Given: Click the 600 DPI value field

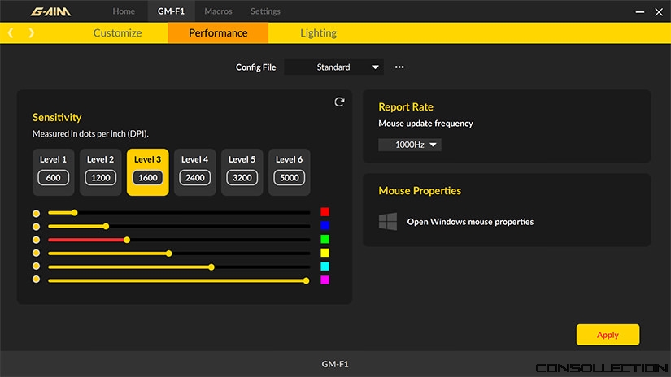Looking at the screenshot, I should click(54, 177).
